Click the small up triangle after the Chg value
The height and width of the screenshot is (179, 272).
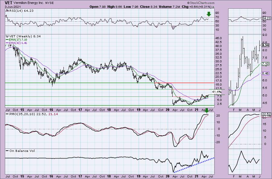(213, 7)
